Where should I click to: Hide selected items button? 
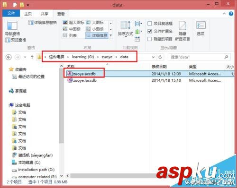(x=182, y=31)
